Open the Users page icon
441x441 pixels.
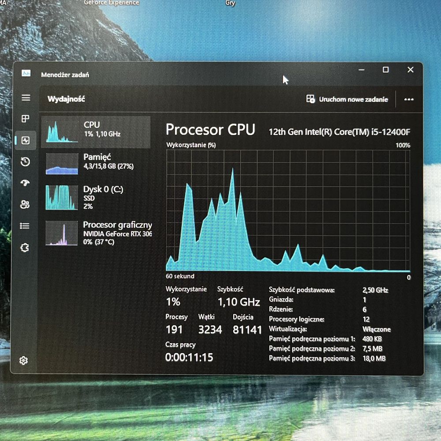(x=25, y=204)
